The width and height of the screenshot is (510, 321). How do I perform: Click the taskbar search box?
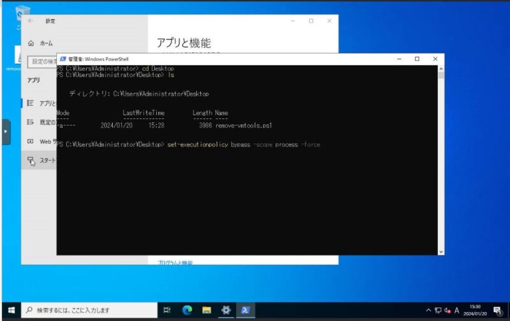point(89,310)
